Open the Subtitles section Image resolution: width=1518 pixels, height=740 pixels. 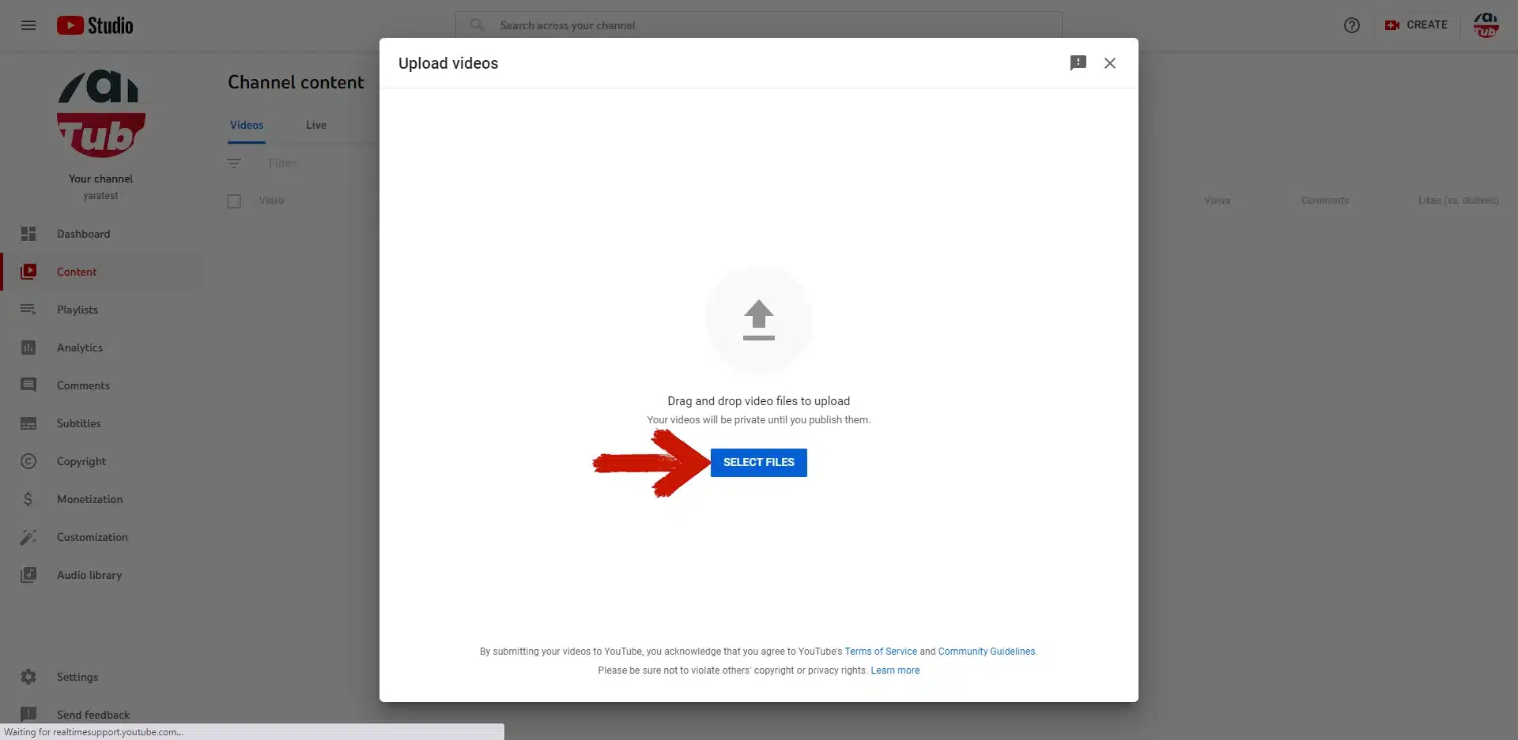point(80,423)
